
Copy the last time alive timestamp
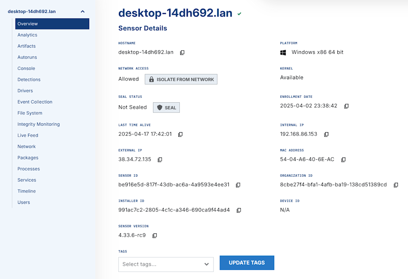(180, 134)
